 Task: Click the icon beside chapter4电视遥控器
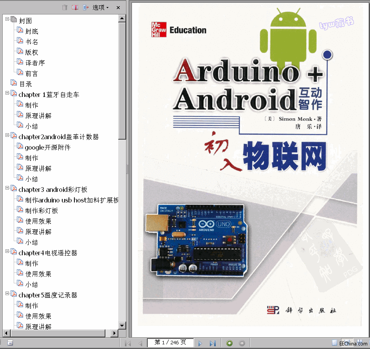(14, 252)
